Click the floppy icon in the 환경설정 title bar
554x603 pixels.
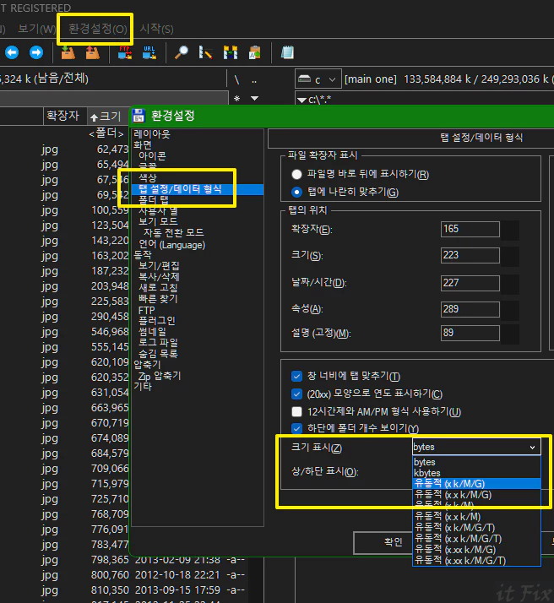(138, 116)
